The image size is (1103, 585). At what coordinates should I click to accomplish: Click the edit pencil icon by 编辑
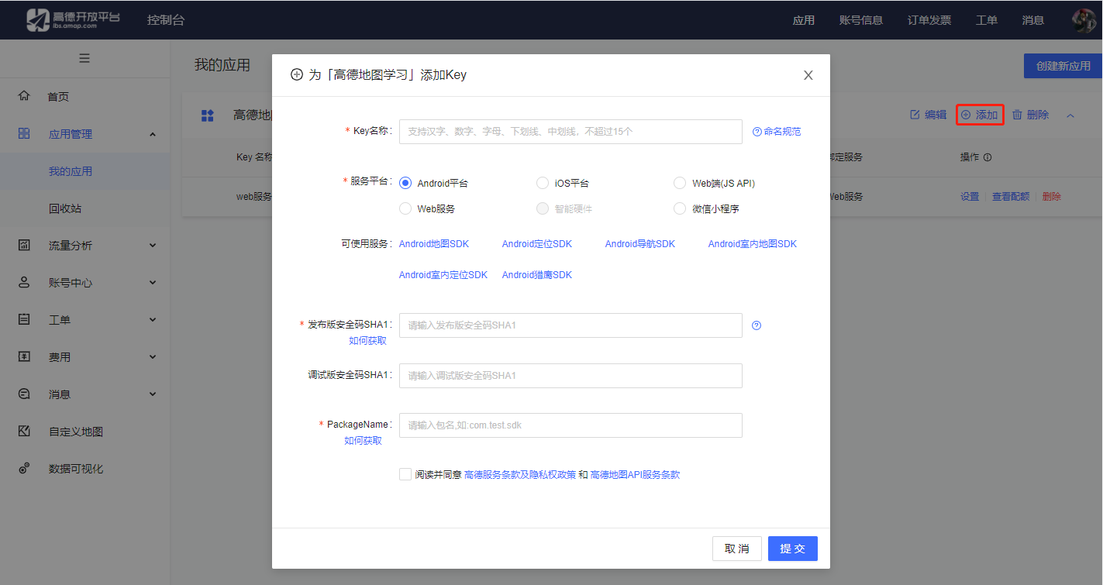pos(915,115)
